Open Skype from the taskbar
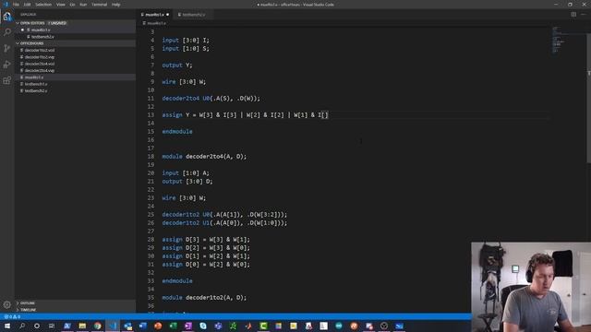This screenshot has height=332, width=591. (x=203, y=326)
